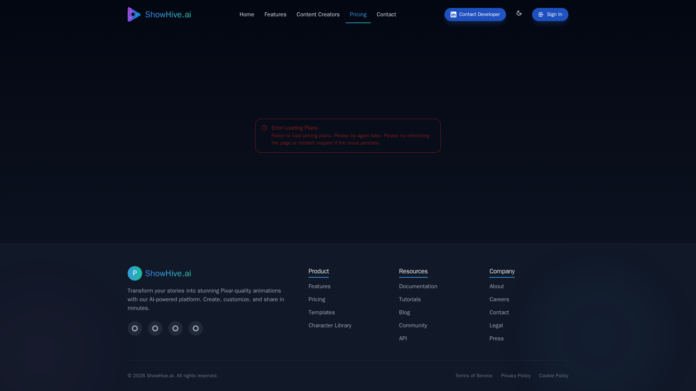The image size is (696, 391).
Task: Click the error alert icon in Error Loading Plans
Action: click(x=264, y=128)
